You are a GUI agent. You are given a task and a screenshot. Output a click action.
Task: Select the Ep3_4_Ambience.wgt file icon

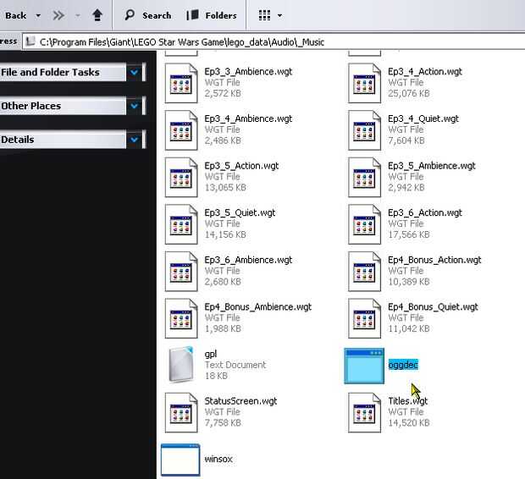(181, 130)
